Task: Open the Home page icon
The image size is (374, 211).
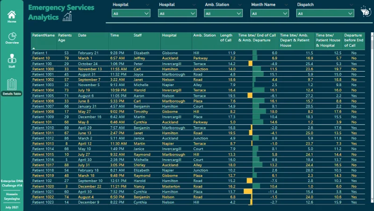Action: tap(12, 15)
